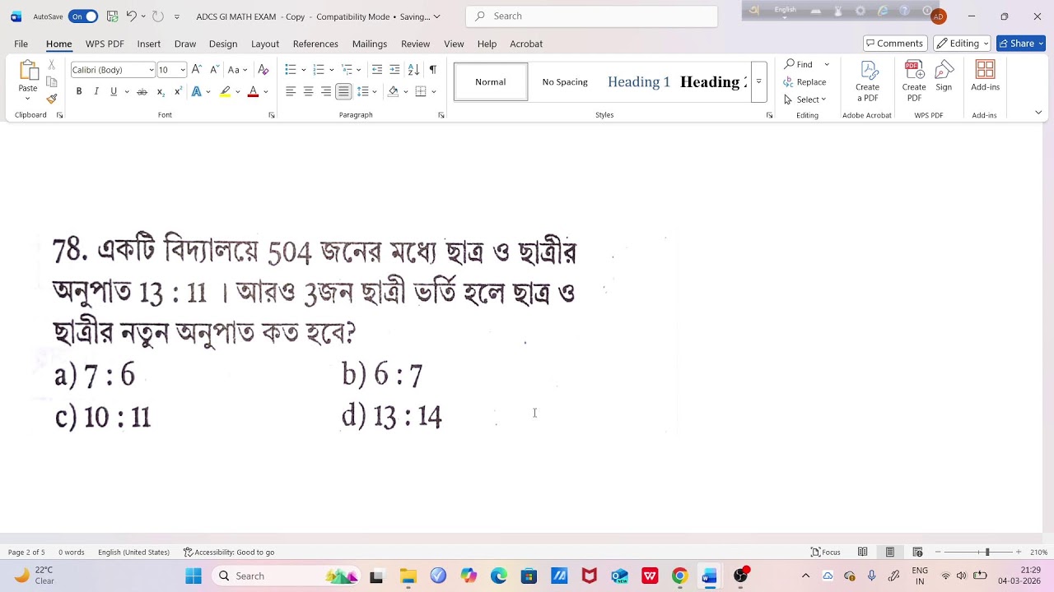
Task: Click the Comments button
Action: pos(895,44)
